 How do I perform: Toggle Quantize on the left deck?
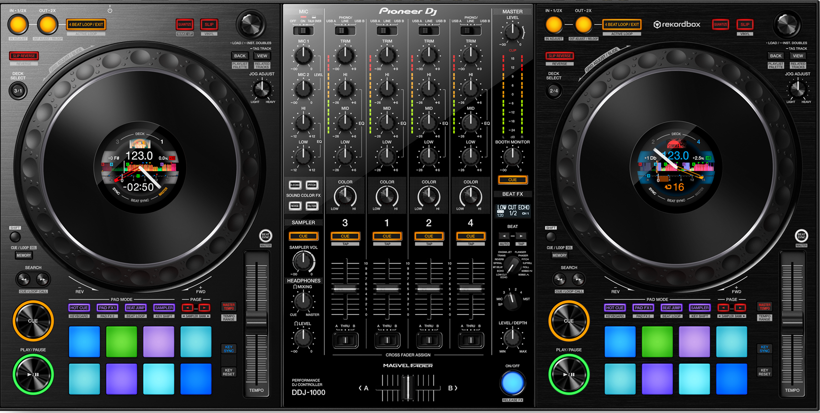pos(184,24)
